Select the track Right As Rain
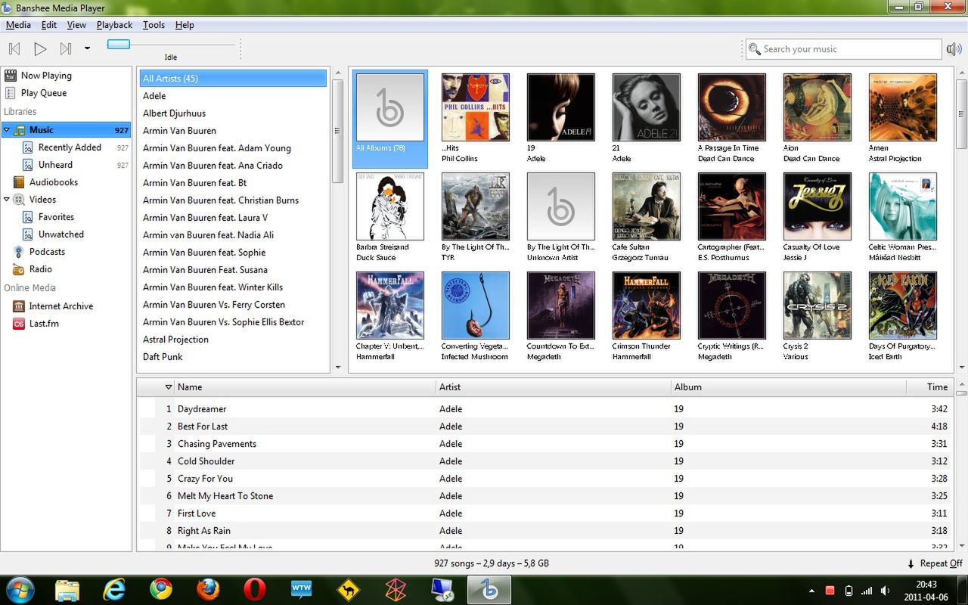The width and height of the screenshot is (968, 605). click(x=544, y=531)
